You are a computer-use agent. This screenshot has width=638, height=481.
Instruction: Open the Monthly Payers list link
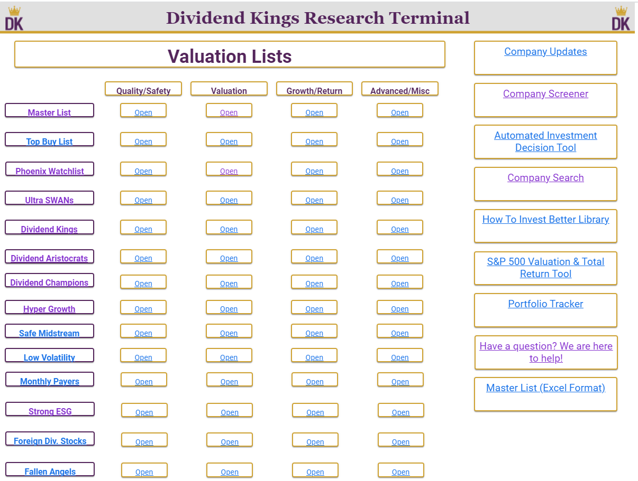[50, 381]
